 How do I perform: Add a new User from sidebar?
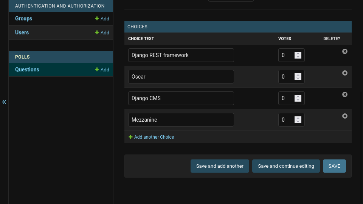point(102,32)
